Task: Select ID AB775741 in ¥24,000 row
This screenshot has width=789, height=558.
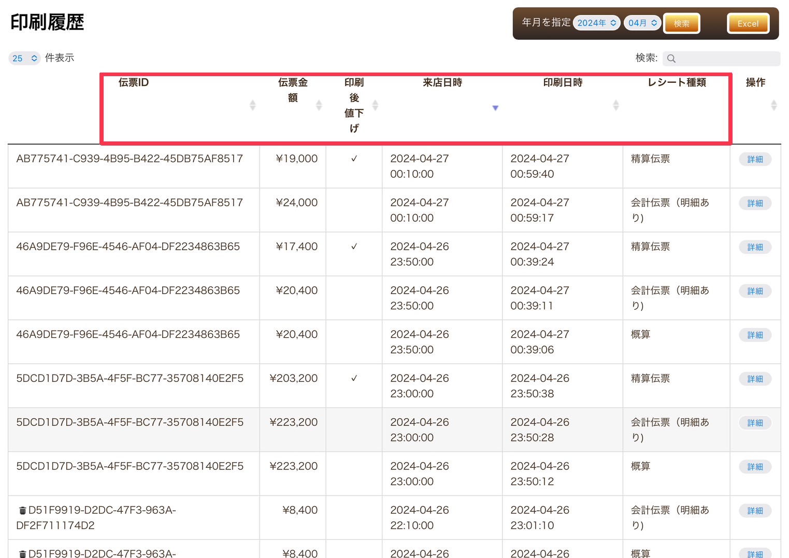Action: click(x=130, y=203)
